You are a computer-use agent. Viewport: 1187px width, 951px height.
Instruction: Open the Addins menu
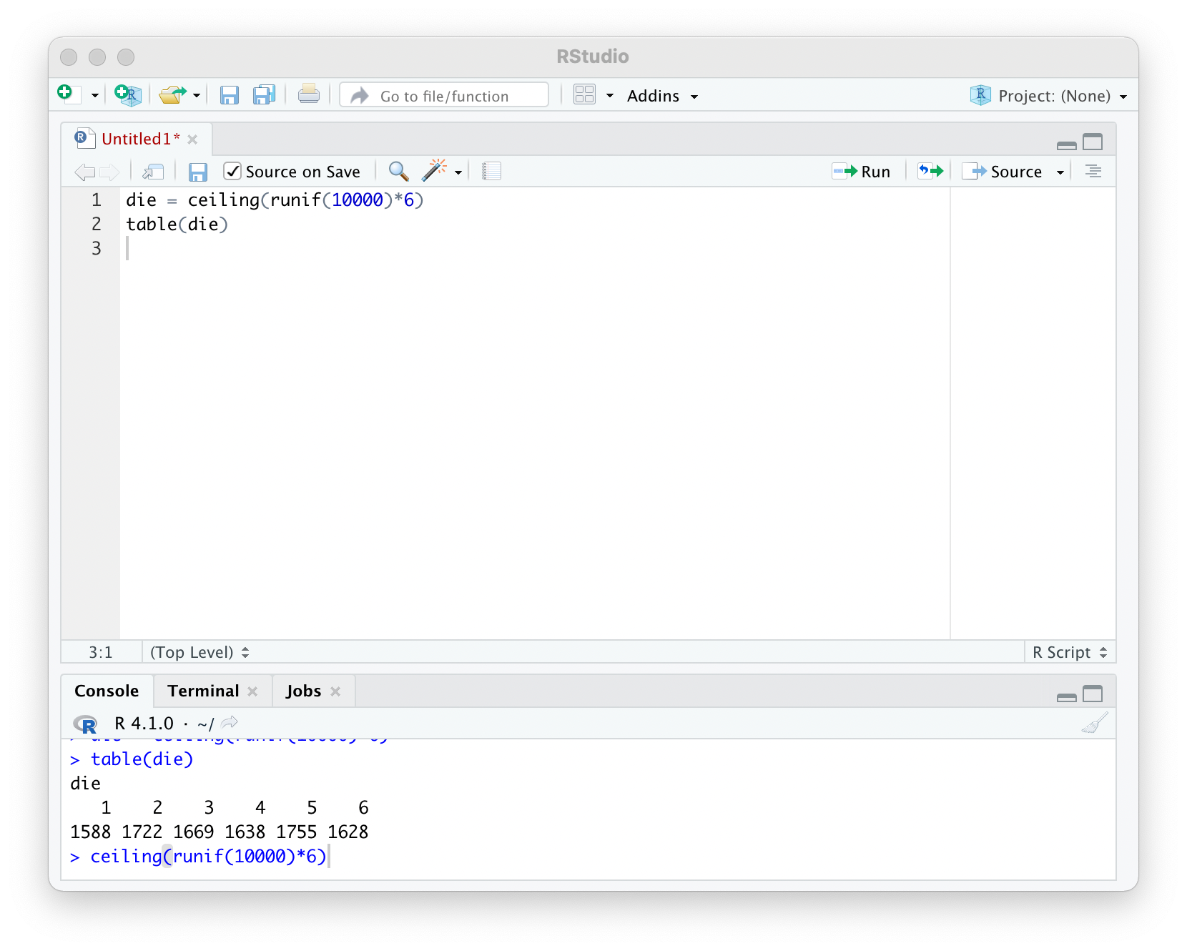pos(662,96)
